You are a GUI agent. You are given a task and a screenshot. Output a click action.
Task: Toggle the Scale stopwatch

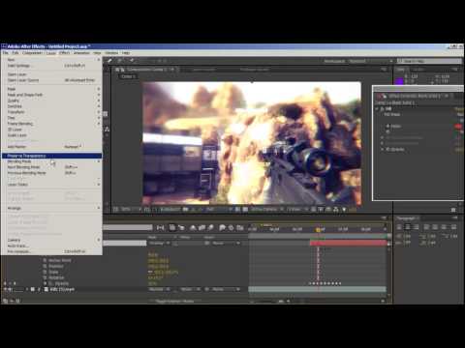[x=46, y=272]
